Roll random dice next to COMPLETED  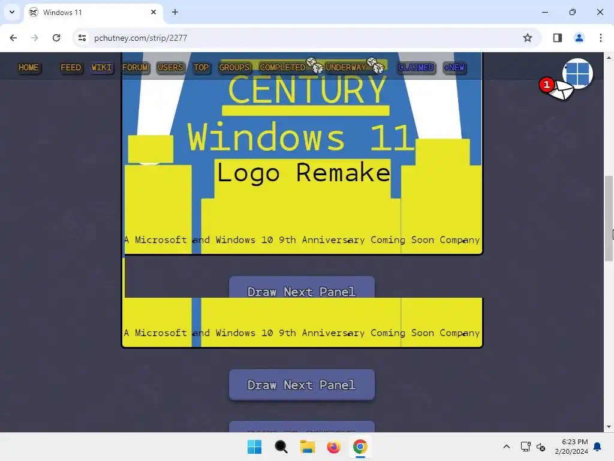tap(314, 65)
